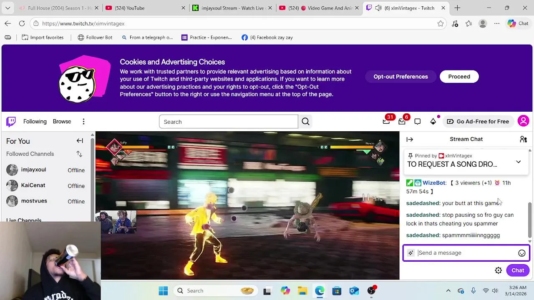Open the Microsoft Store taskbar icon
Viewport: 534px width, 300px height.
coord(337,291)
